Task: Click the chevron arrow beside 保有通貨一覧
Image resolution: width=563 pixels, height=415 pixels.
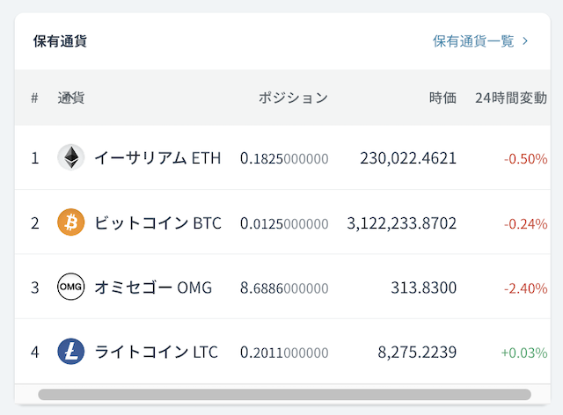Action: pyautogui.click(x=525, y=41)
